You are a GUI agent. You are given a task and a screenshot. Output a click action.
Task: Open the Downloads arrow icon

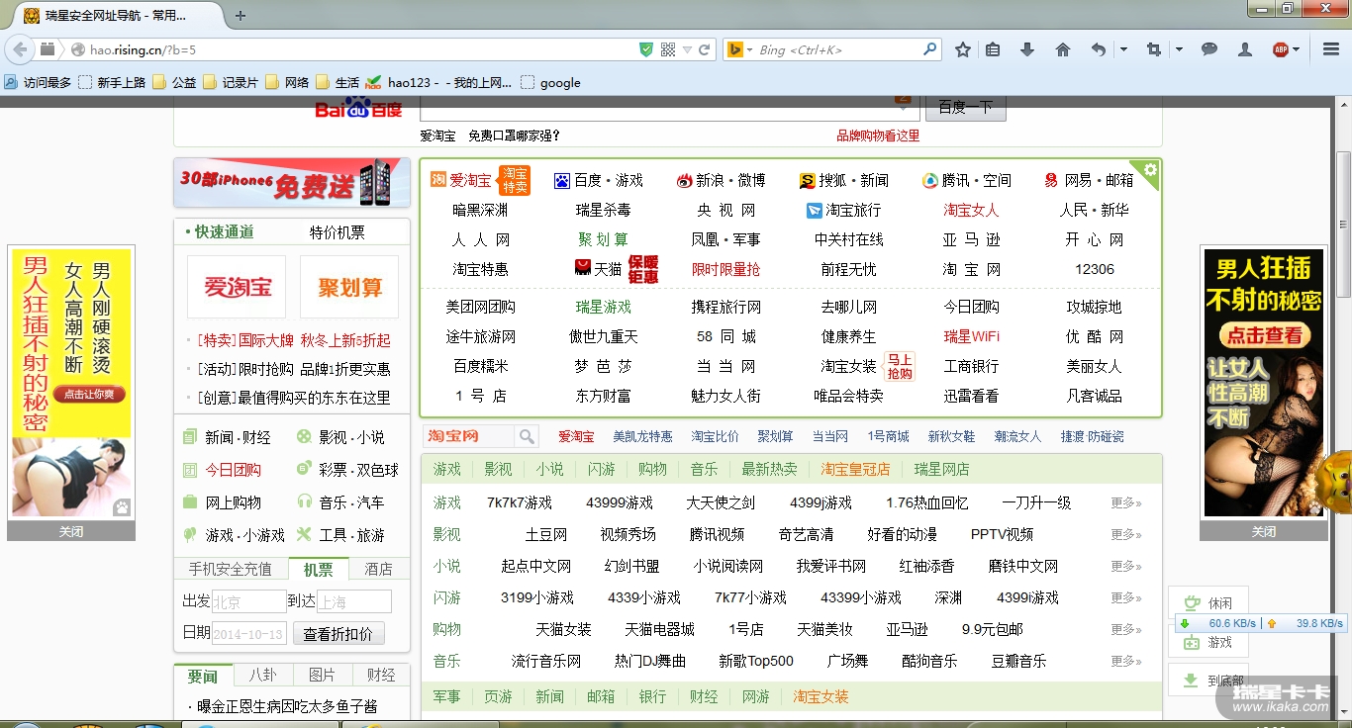click(1027, 49)
